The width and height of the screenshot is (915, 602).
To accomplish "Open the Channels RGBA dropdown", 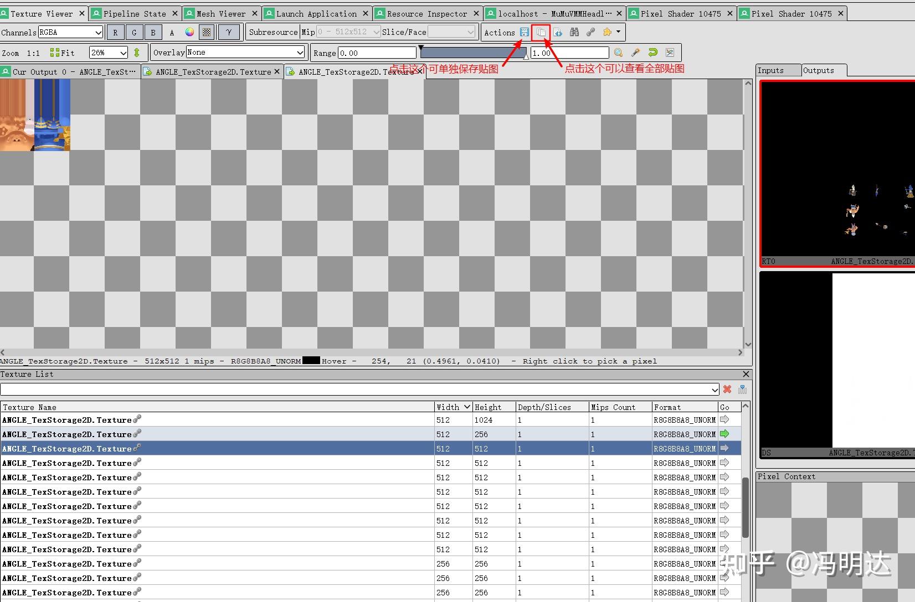I will tap(70, 32).
